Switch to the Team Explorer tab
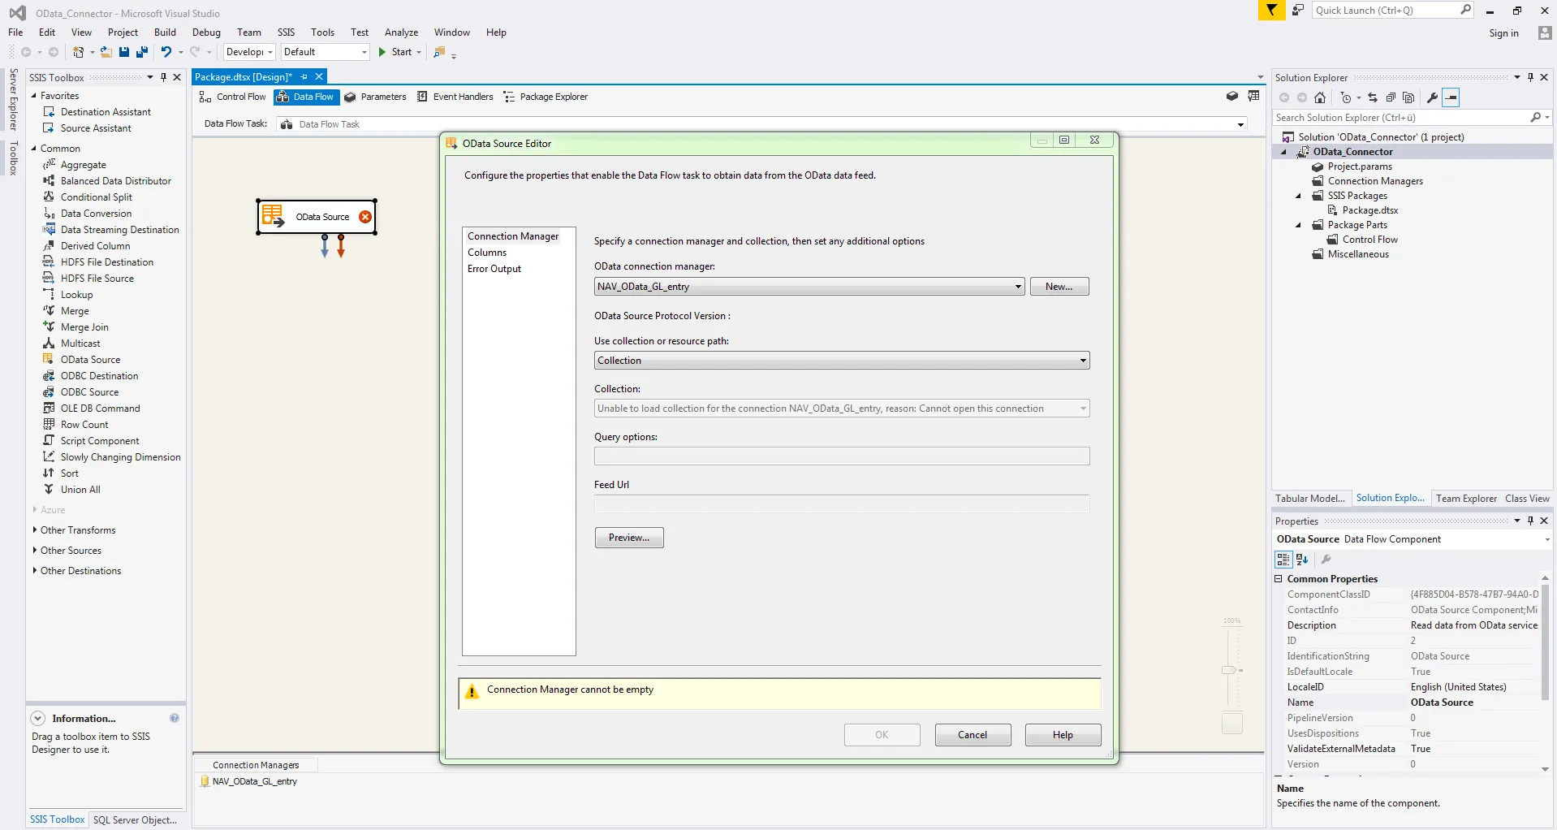This screenshot has height=830, width=1557. [1466, 499]
